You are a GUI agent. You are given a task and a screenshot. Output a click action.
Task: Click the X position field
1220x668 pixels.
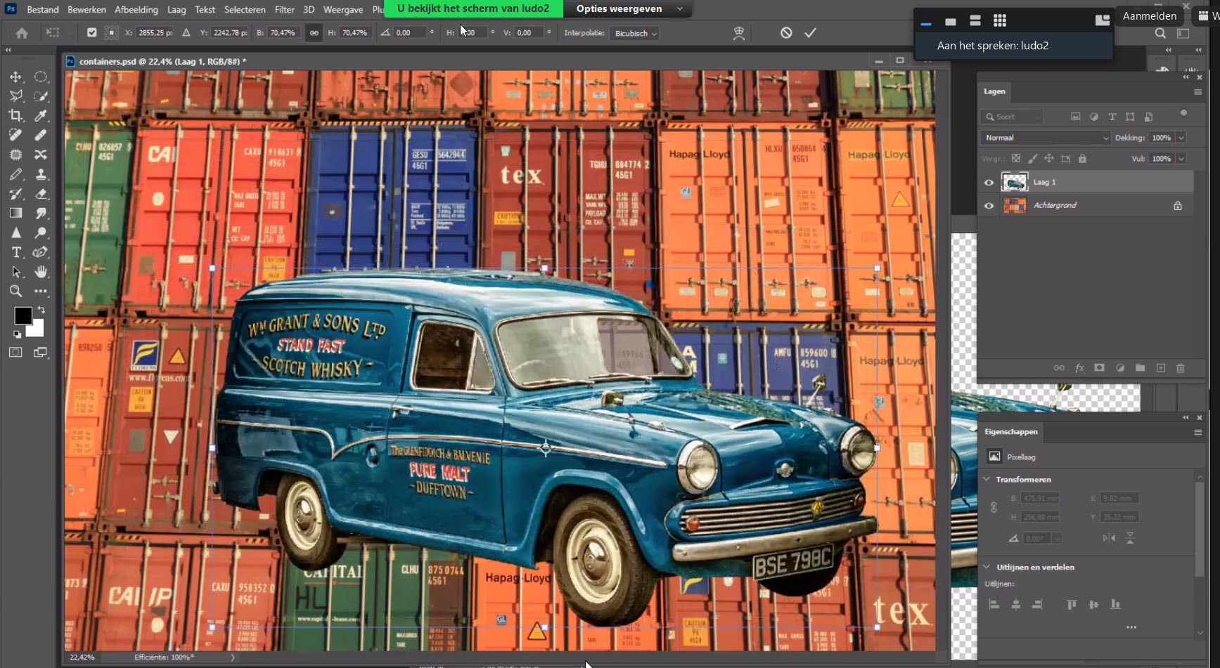155,33
